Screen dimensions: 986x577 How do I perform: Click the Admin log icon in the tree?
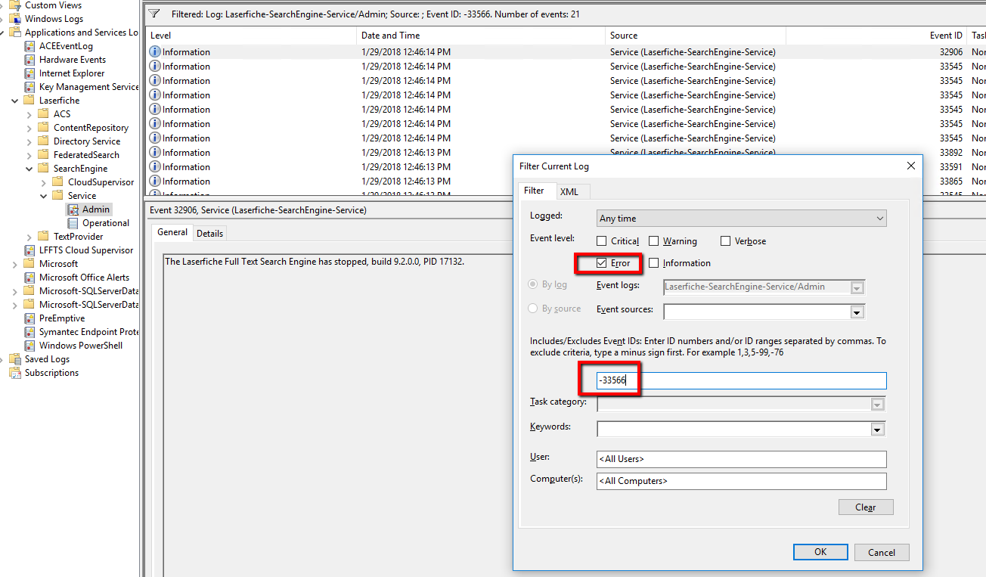coord(73,209)
